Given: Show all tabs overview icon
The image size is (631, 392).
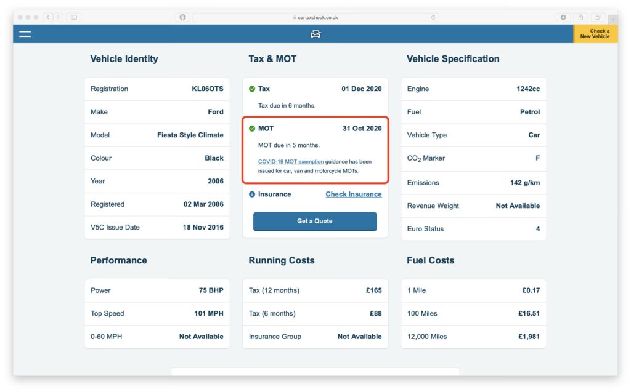Looking at the screenshot, I should pos(598,17).
